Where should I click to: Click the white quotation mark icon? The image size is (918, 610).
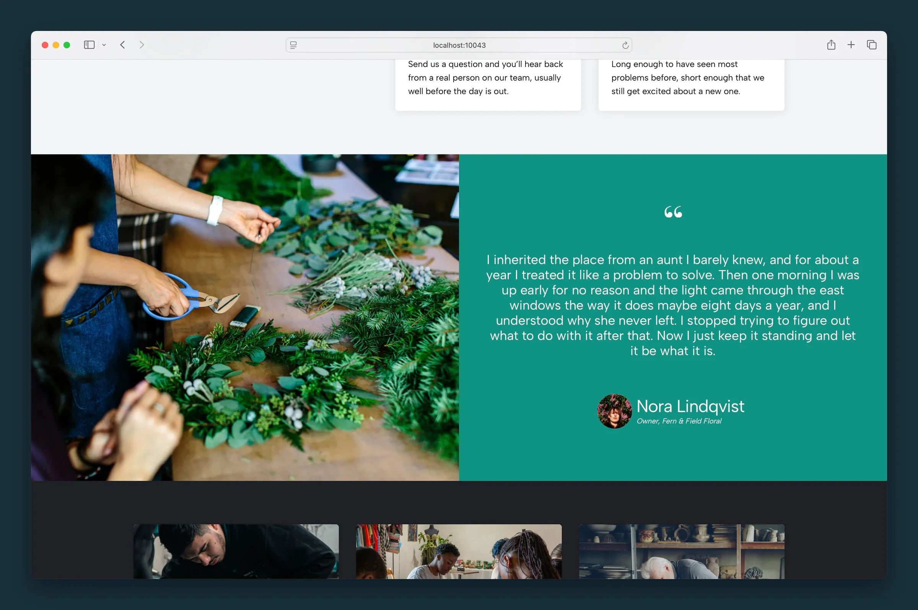tap(673, 212)
